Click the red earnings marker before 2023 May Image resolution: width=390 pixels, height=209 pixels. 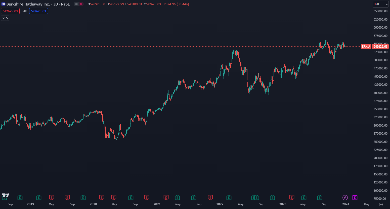pos(292,198)
